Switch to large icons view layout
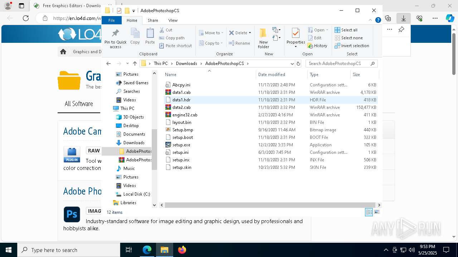Viewport: 458px width, 257px height. click(x=376, y=212)
